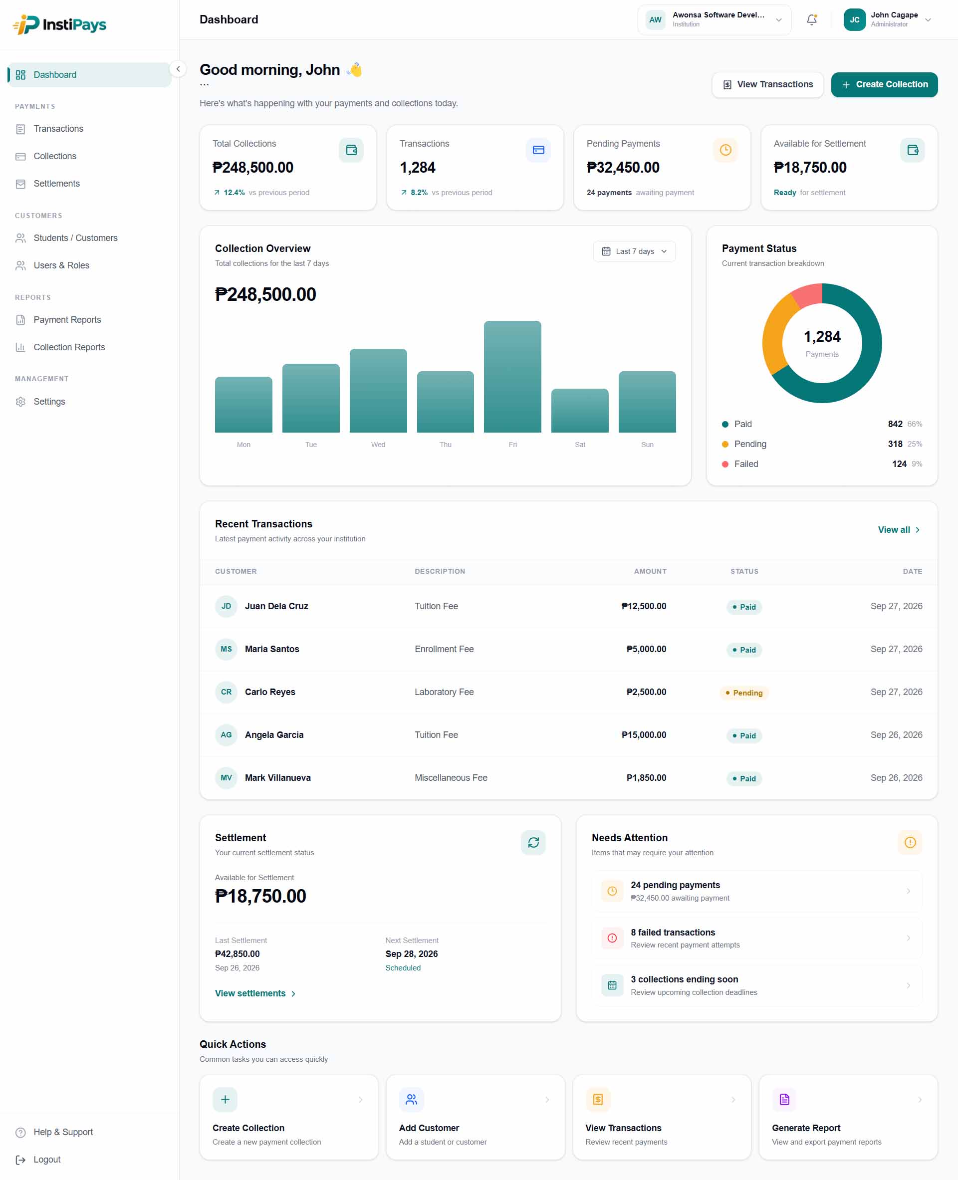The width and height of the screenshot is (958, 1180).
Task: Click the Transactions card icon
Action: [538, 150]
